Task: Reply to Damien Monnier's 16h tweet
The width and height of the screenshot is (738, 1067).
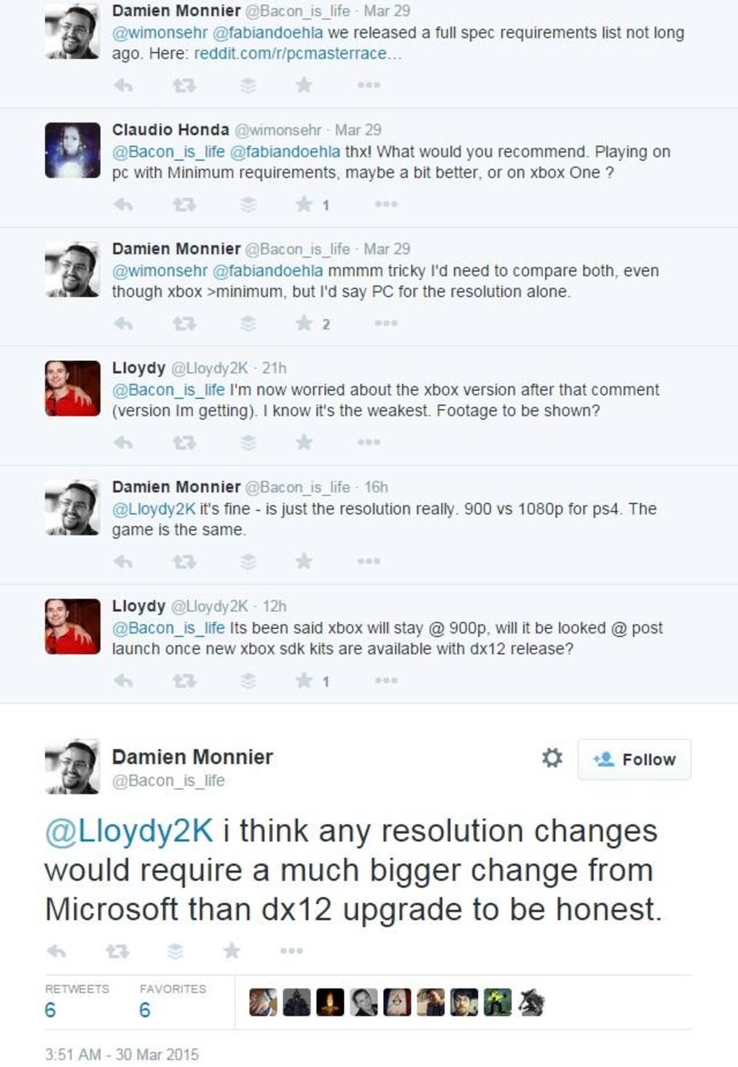Action: 124,561
